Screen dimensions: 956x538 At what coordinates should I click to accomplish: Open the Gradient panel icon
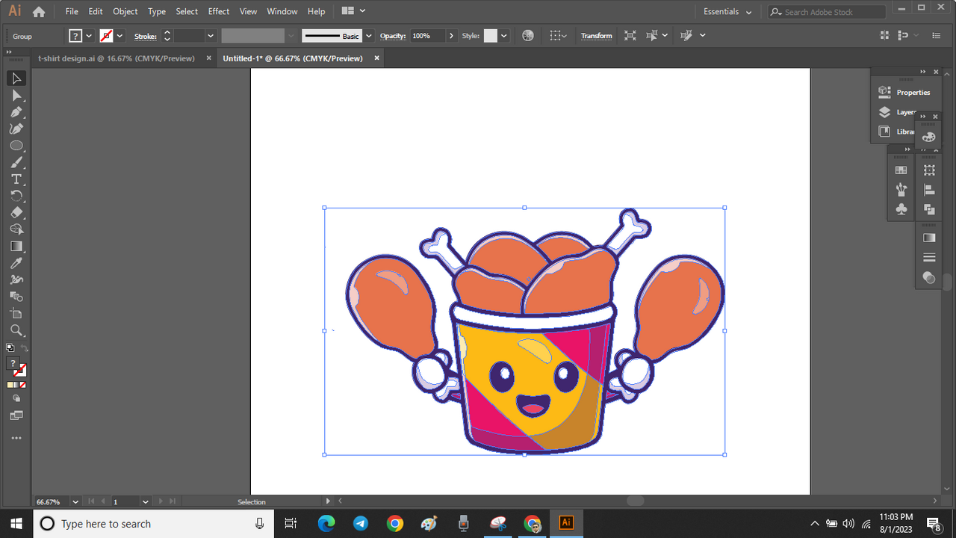(x=929, y=238)
